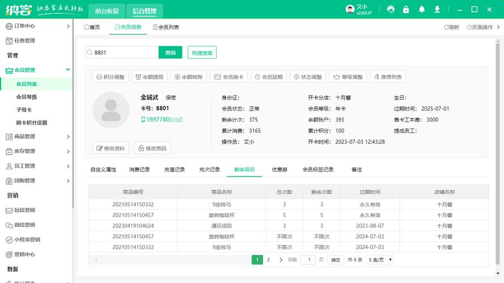Select row with 通玩项目
This screenshot has width=504, height=283.
[289, 226]
